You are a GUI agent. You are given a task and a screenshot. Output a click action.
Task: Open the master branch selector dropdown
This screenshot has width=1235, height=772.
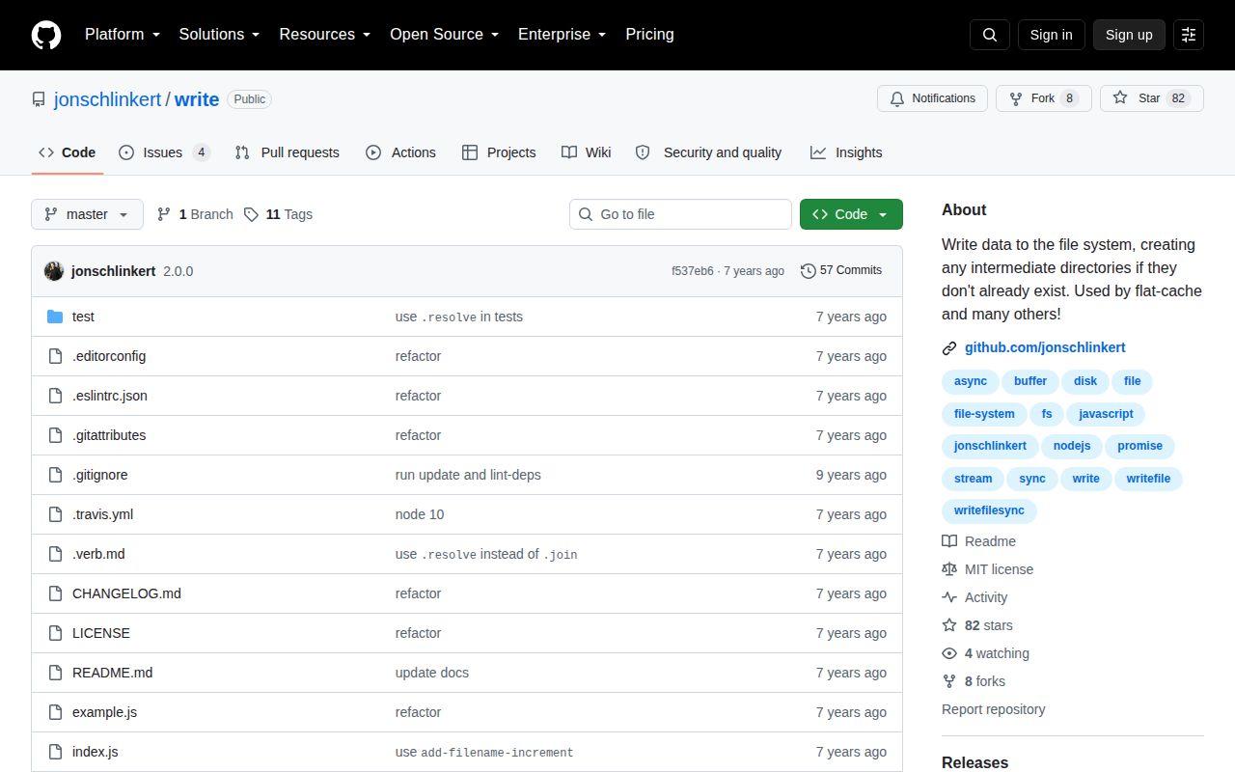[x=87, y=214]
